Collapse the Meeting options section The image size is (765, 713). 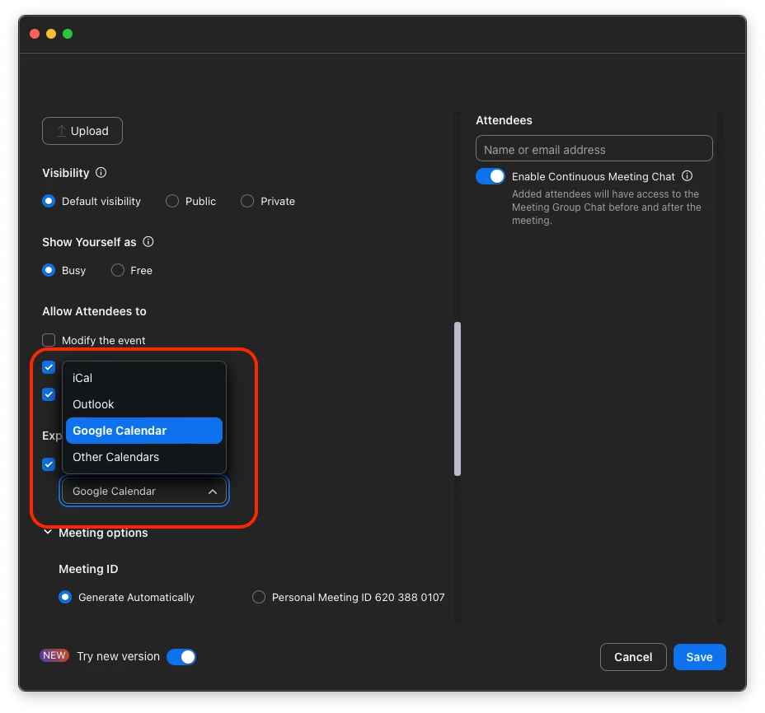point(47,532)
